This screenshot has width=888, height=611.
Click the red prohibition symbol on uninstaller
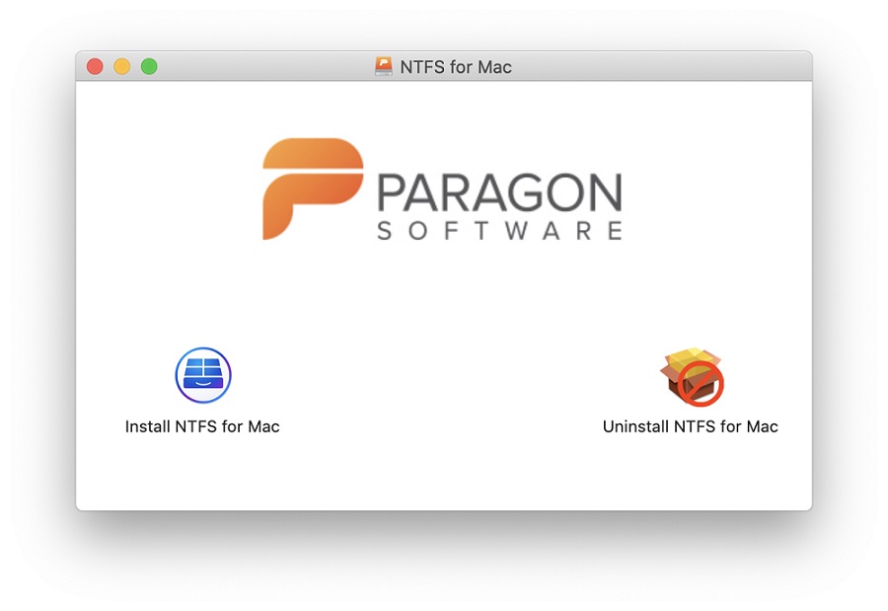click(x=703, y=383)
